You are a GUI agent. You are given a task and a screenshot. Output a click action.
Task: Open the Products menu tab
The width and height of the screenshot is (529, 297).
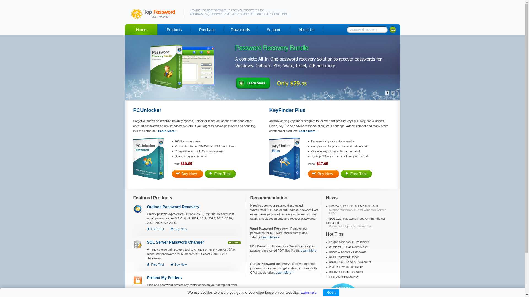[x=174, y=30]
